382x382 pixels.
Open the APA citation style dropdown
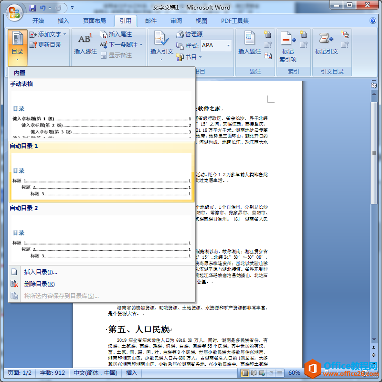(x=228, y=45)
